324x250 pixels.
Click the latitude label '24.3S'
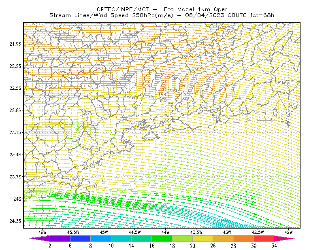[x=15, y=221]
